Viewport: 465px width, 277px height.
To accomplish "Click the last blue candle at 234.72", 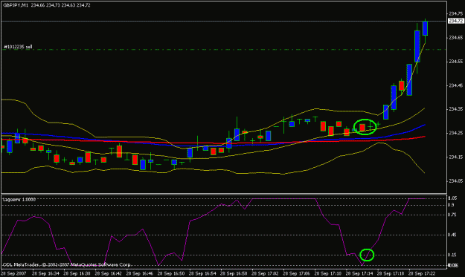I will pos(425,28).
